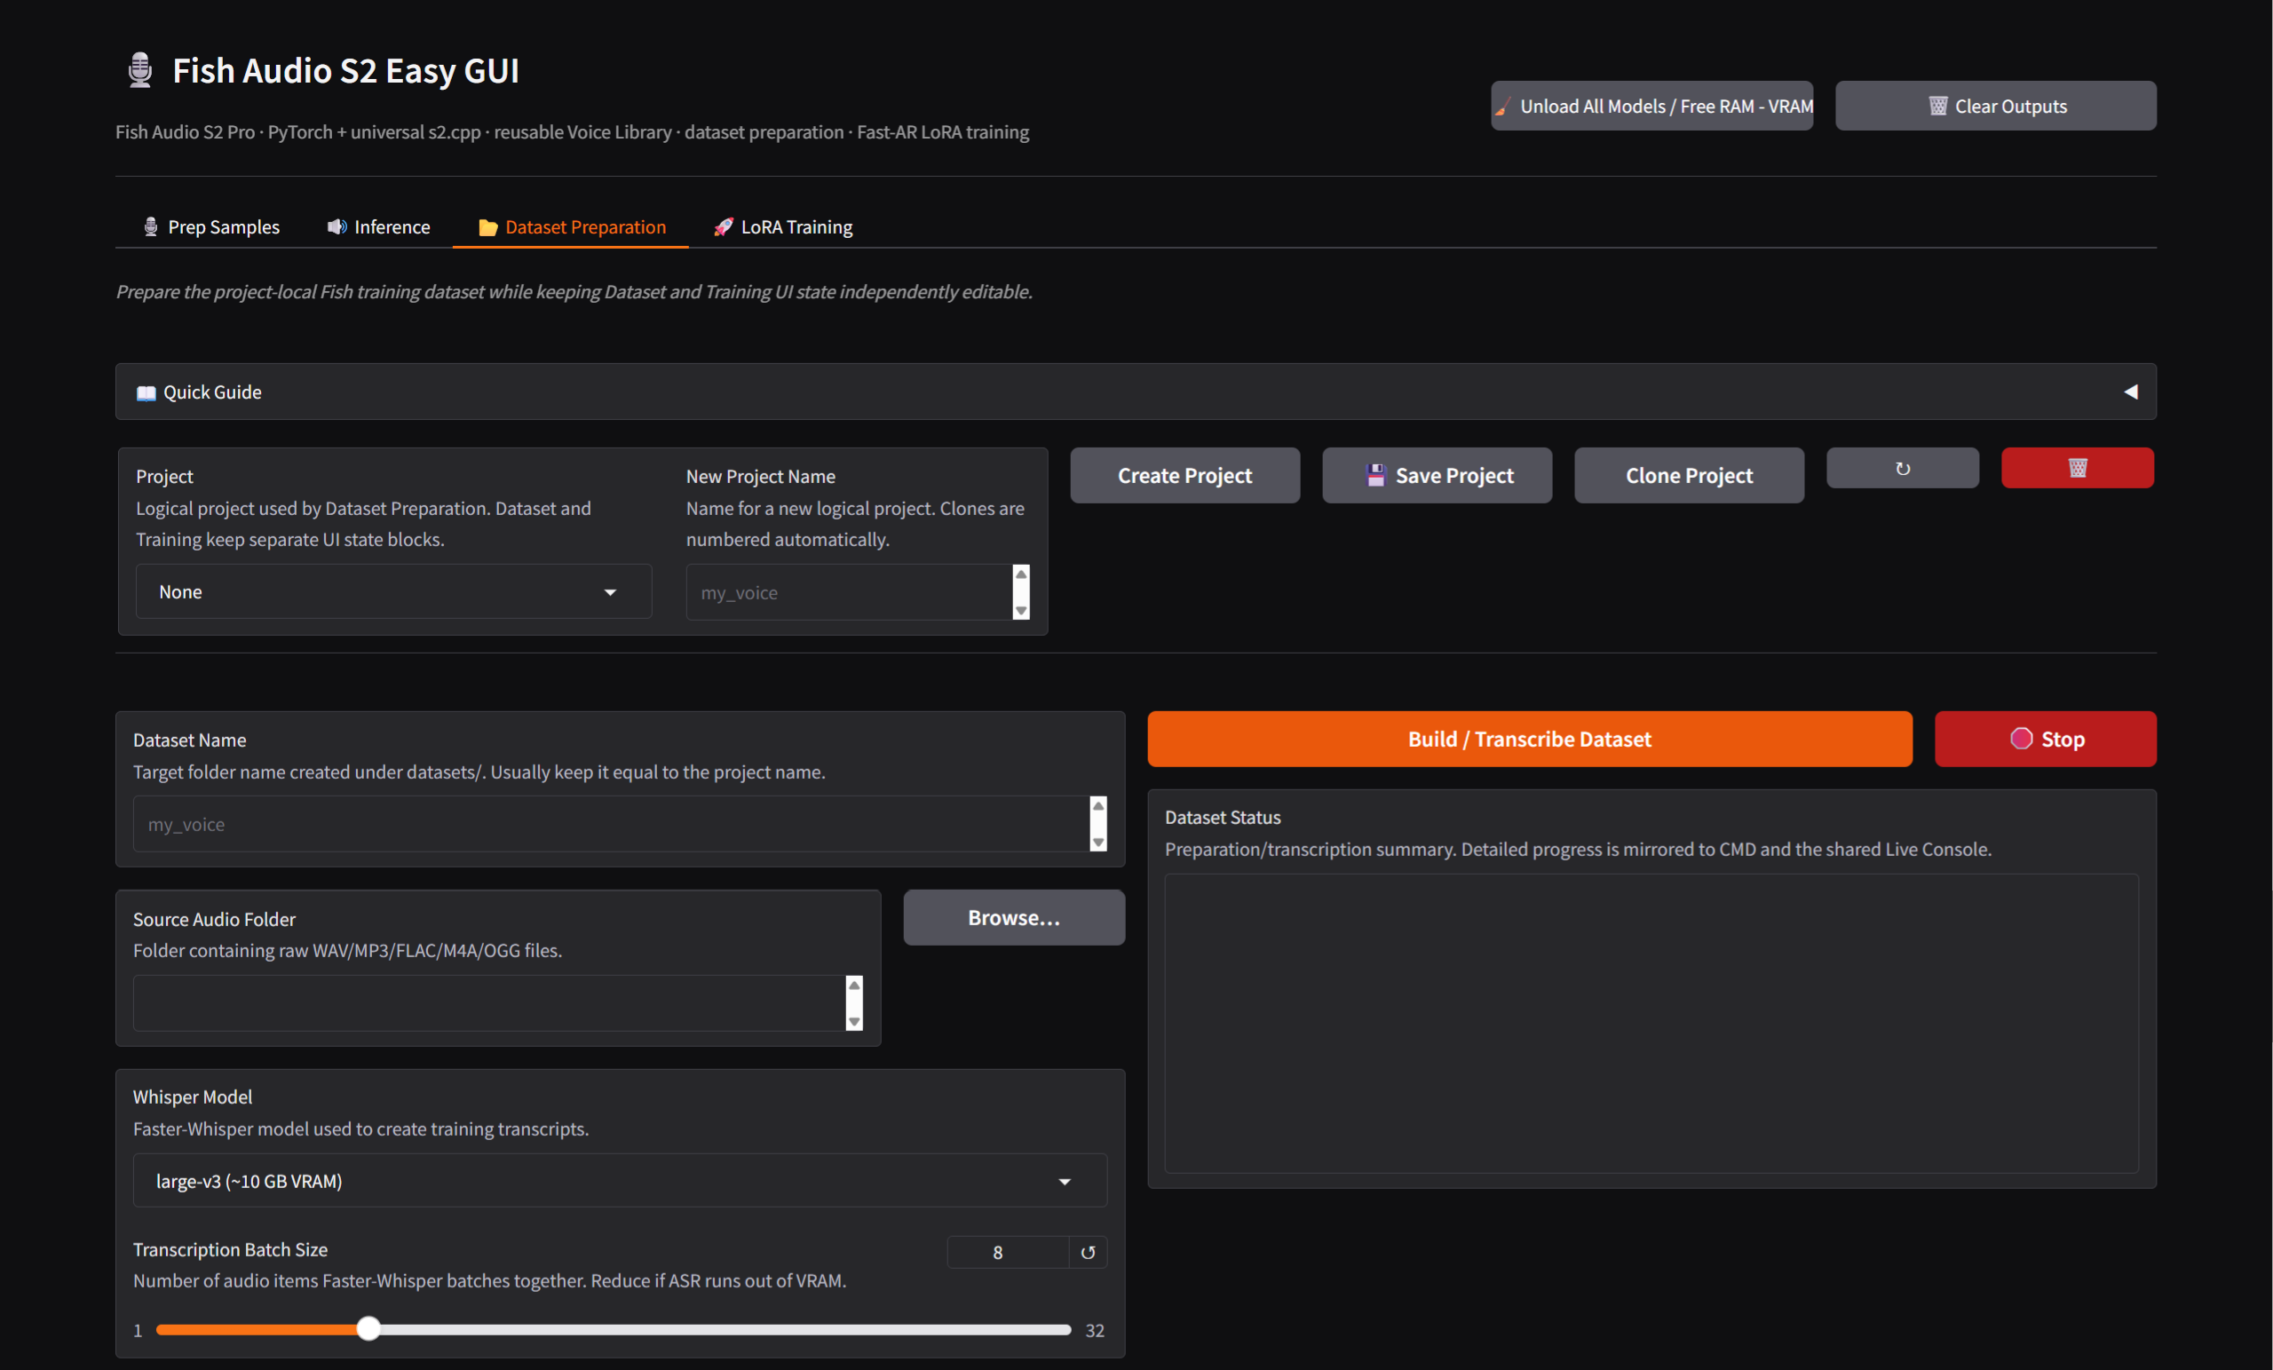Click Unload All Models / Free RAM - VRAM
Viewport: 2273px width, 1370px height.
(x=1652, y=106)
